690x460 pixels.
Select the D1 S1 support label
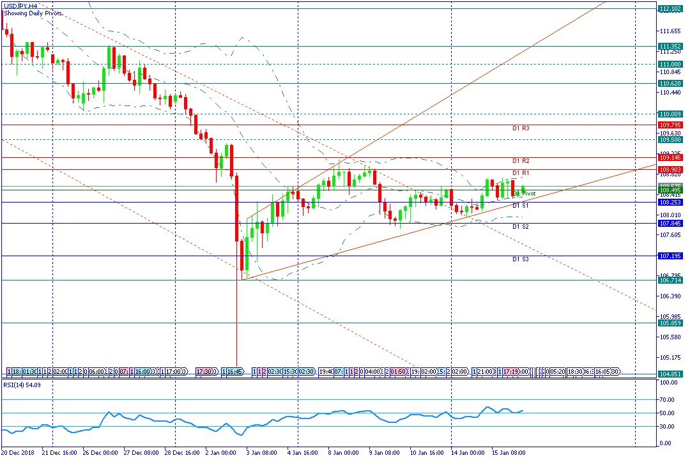coord(520,206)
